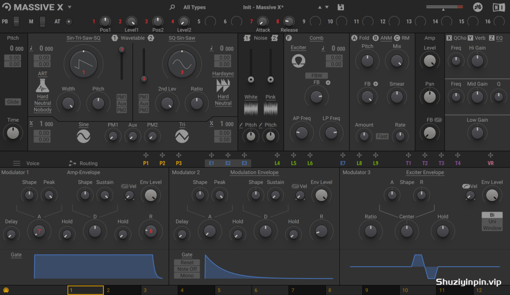The image size is (510, 295).
Task: Click the Mono gate option
Action: pos(187,276)
